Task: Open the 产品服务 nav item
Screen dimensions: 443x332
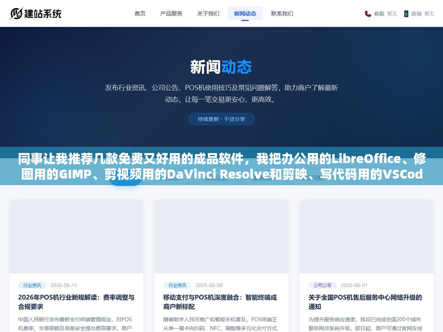Action: [x=171, y=13]
